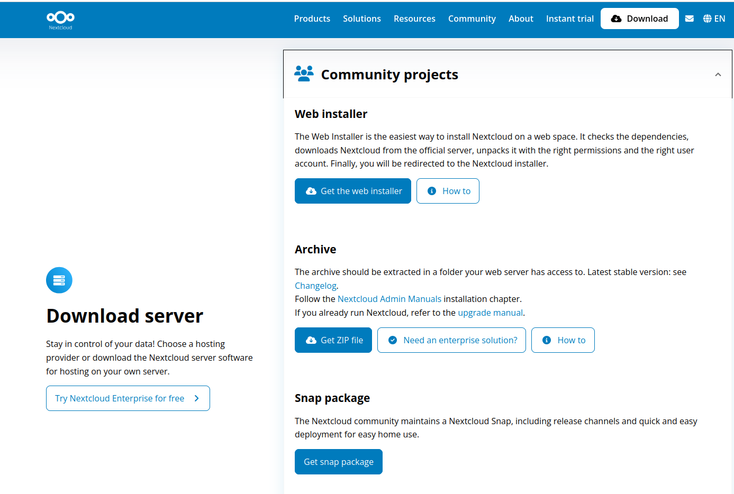Image resolution: width=734 pixels, height=494 pixels.
Task: Click the globe language icon
Action: click(x=707, y=19)
